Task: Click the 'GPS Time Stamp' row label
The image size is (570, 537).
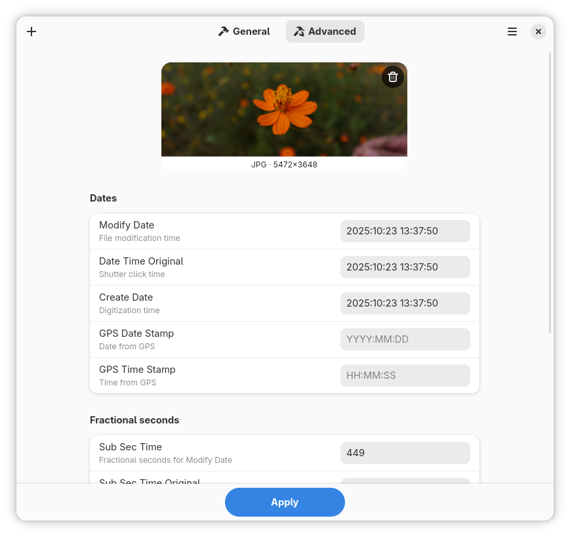Action: (137, 370)
